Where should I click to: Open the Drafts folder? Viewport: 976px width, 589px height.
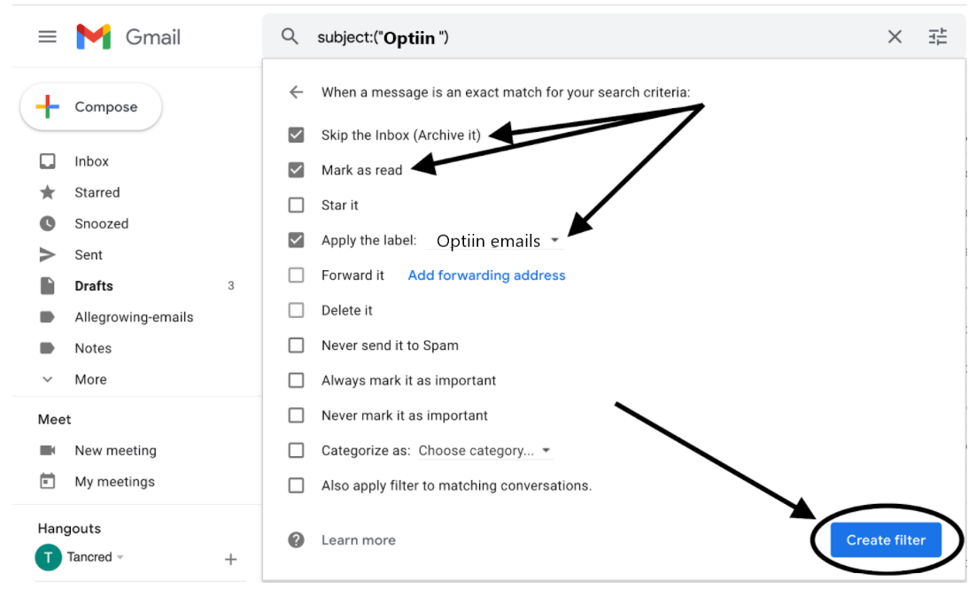[93, 285]
